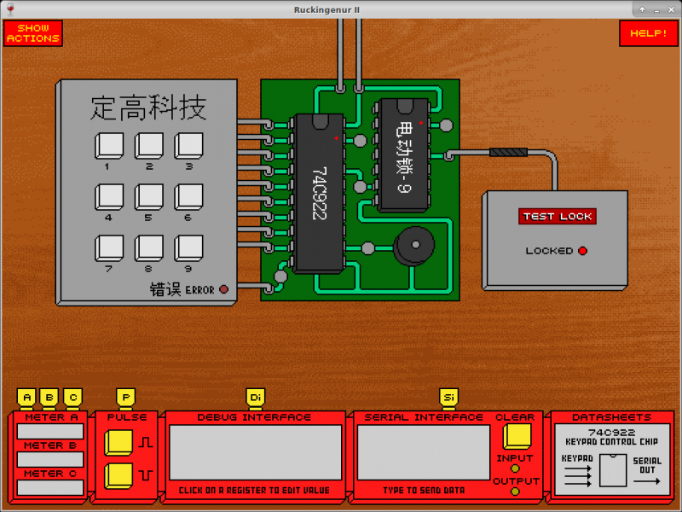The width and height of the screenshot is (682, 512).
Task: Grab the debug interface Di connector
Action: [x=255, y=398]
